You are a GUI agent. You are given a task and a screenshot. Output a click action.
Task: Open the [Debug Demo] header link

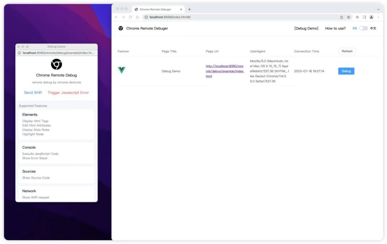pos(306,28)
